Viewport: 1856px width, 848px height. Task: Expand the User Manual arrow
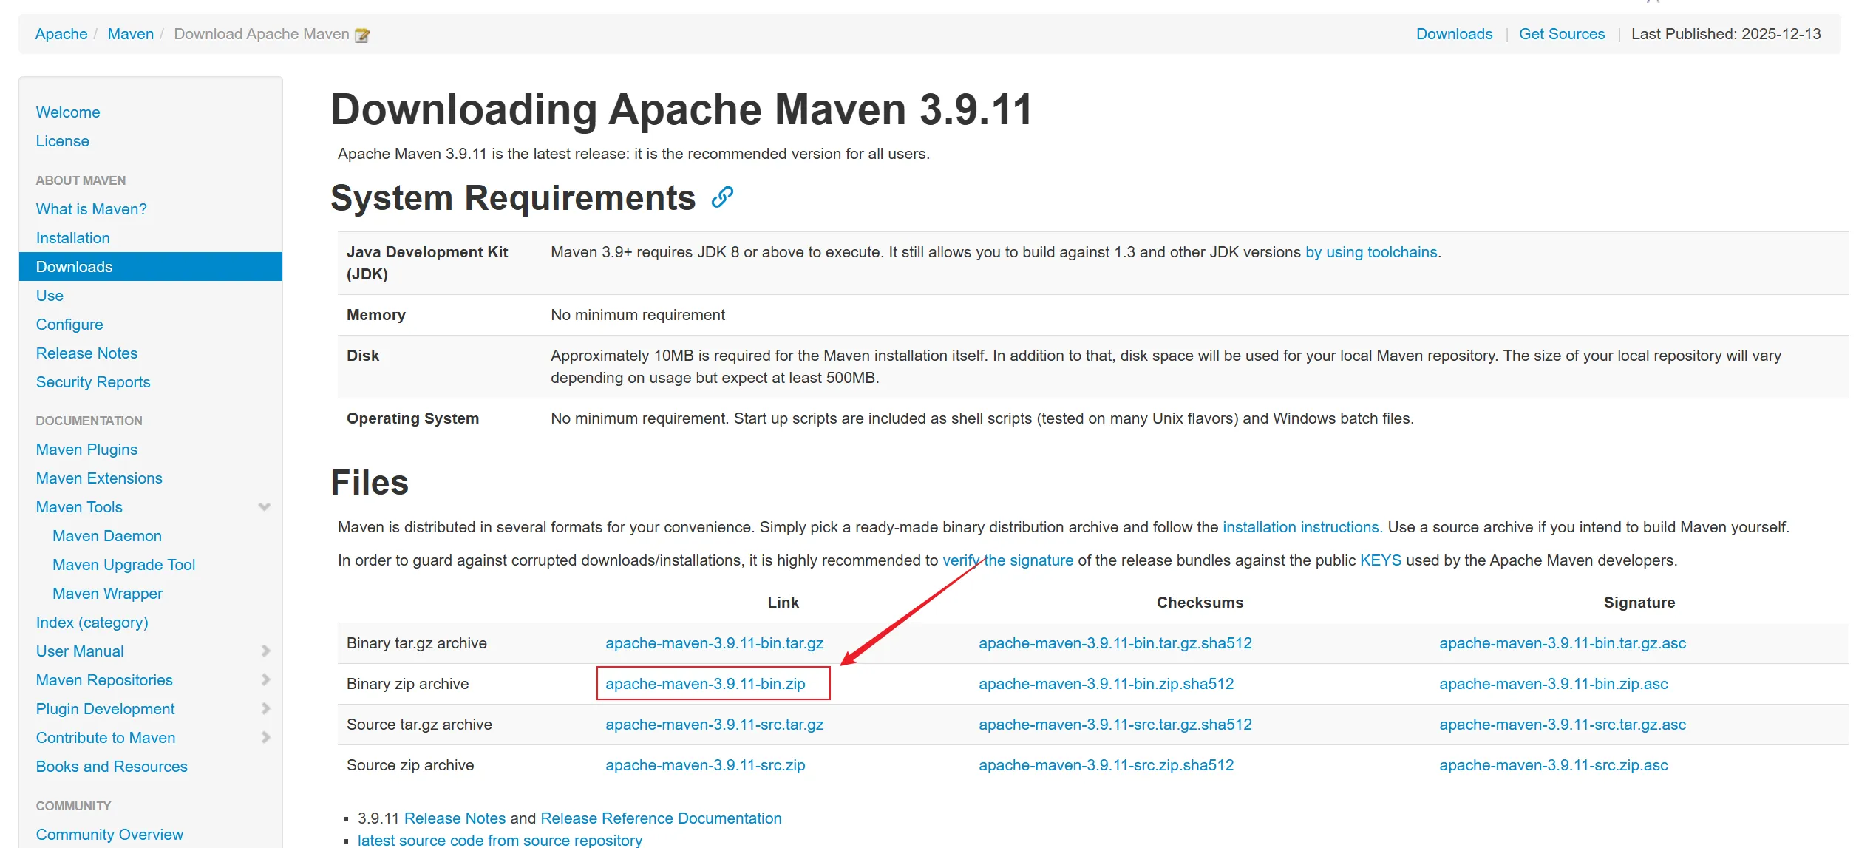click(x=265, y=651)
